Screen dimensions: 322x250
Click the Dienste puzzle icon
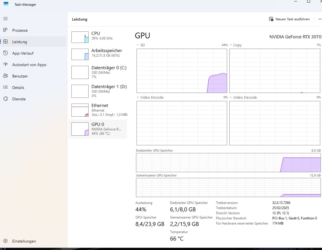[5, 99]
